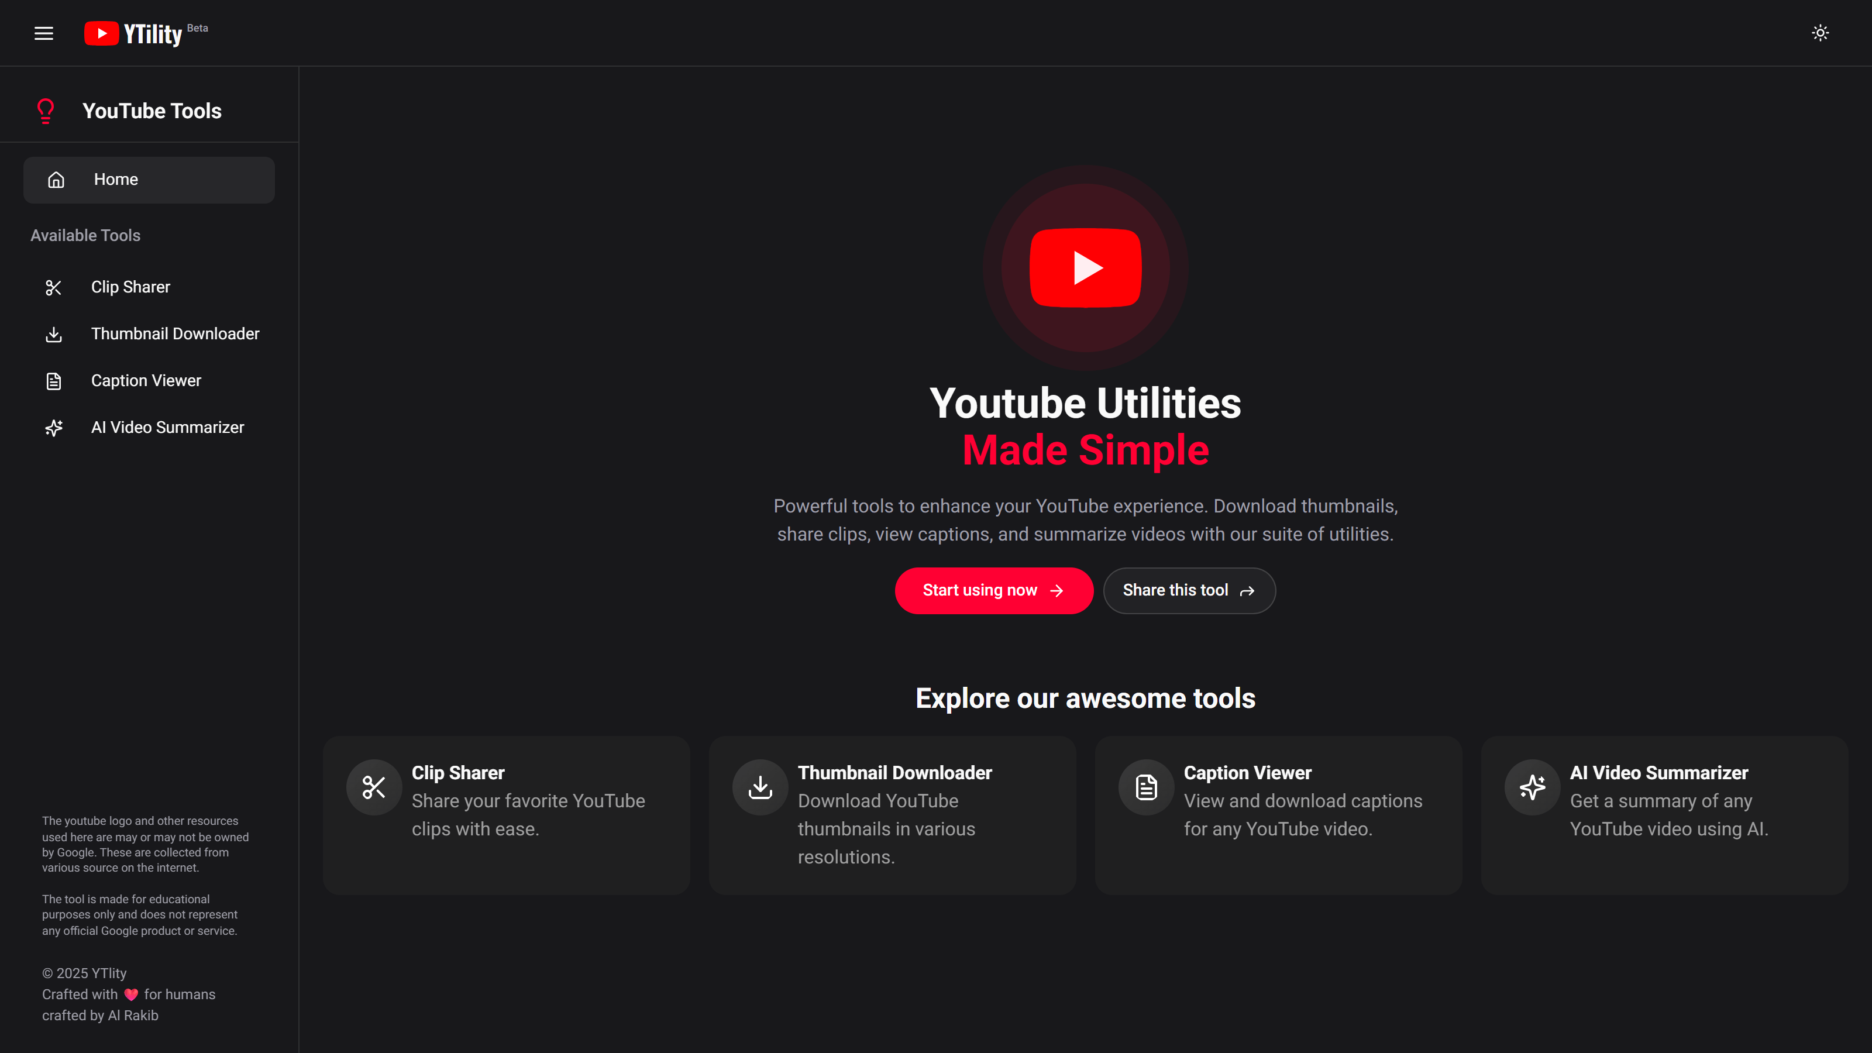Click the Start using now button
Viewport: 1872px width, 1053px height.
[993, 590]
